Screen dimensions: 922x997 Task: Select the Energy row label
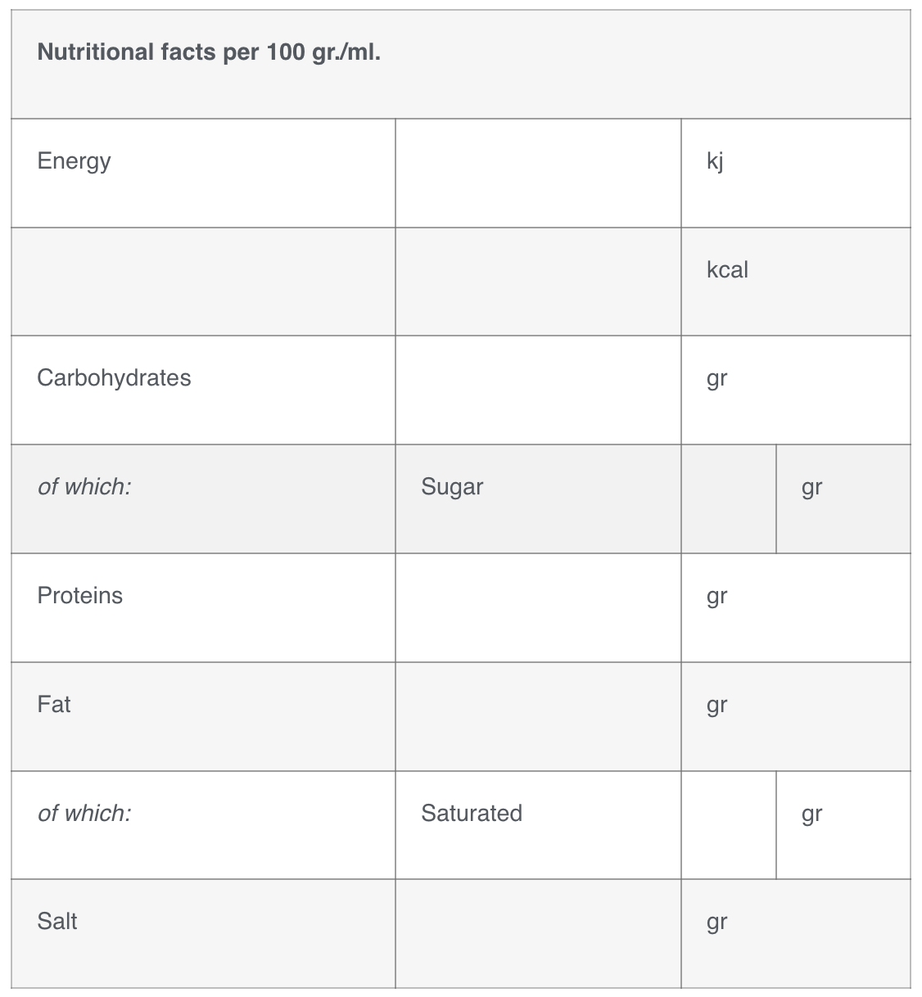74,160
